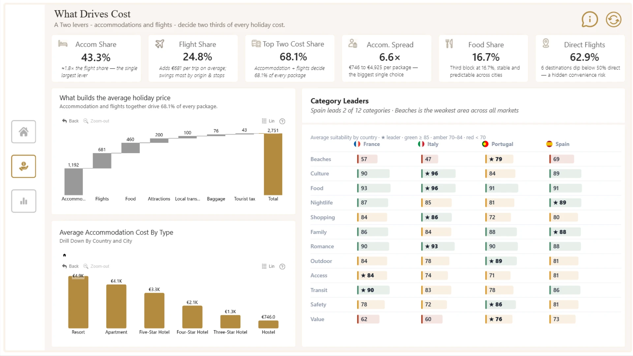Image resolution: width=633 pixels, height=356 pixels.
Task: Drill into the Apartment bar
Action: click(116, 307)
